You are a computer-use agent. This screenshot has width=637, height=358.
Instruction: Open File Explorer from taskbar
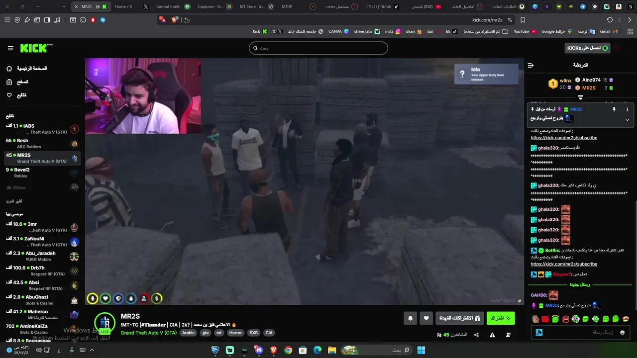[x=332, y=350]
